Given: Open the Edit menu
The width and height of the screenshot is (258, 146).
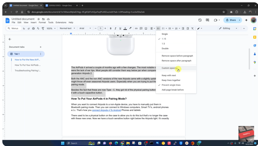Looking at the screenshot, I should 20,23.
